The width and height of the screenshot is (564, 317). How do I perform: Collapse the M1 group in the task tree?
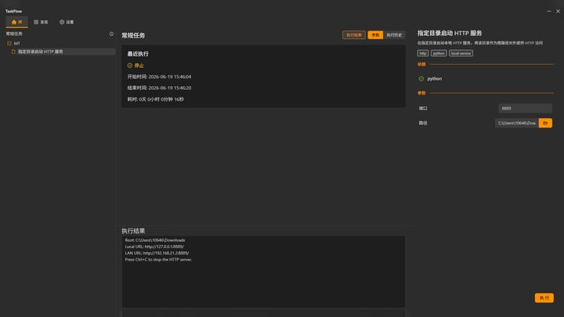pos(9,43)
